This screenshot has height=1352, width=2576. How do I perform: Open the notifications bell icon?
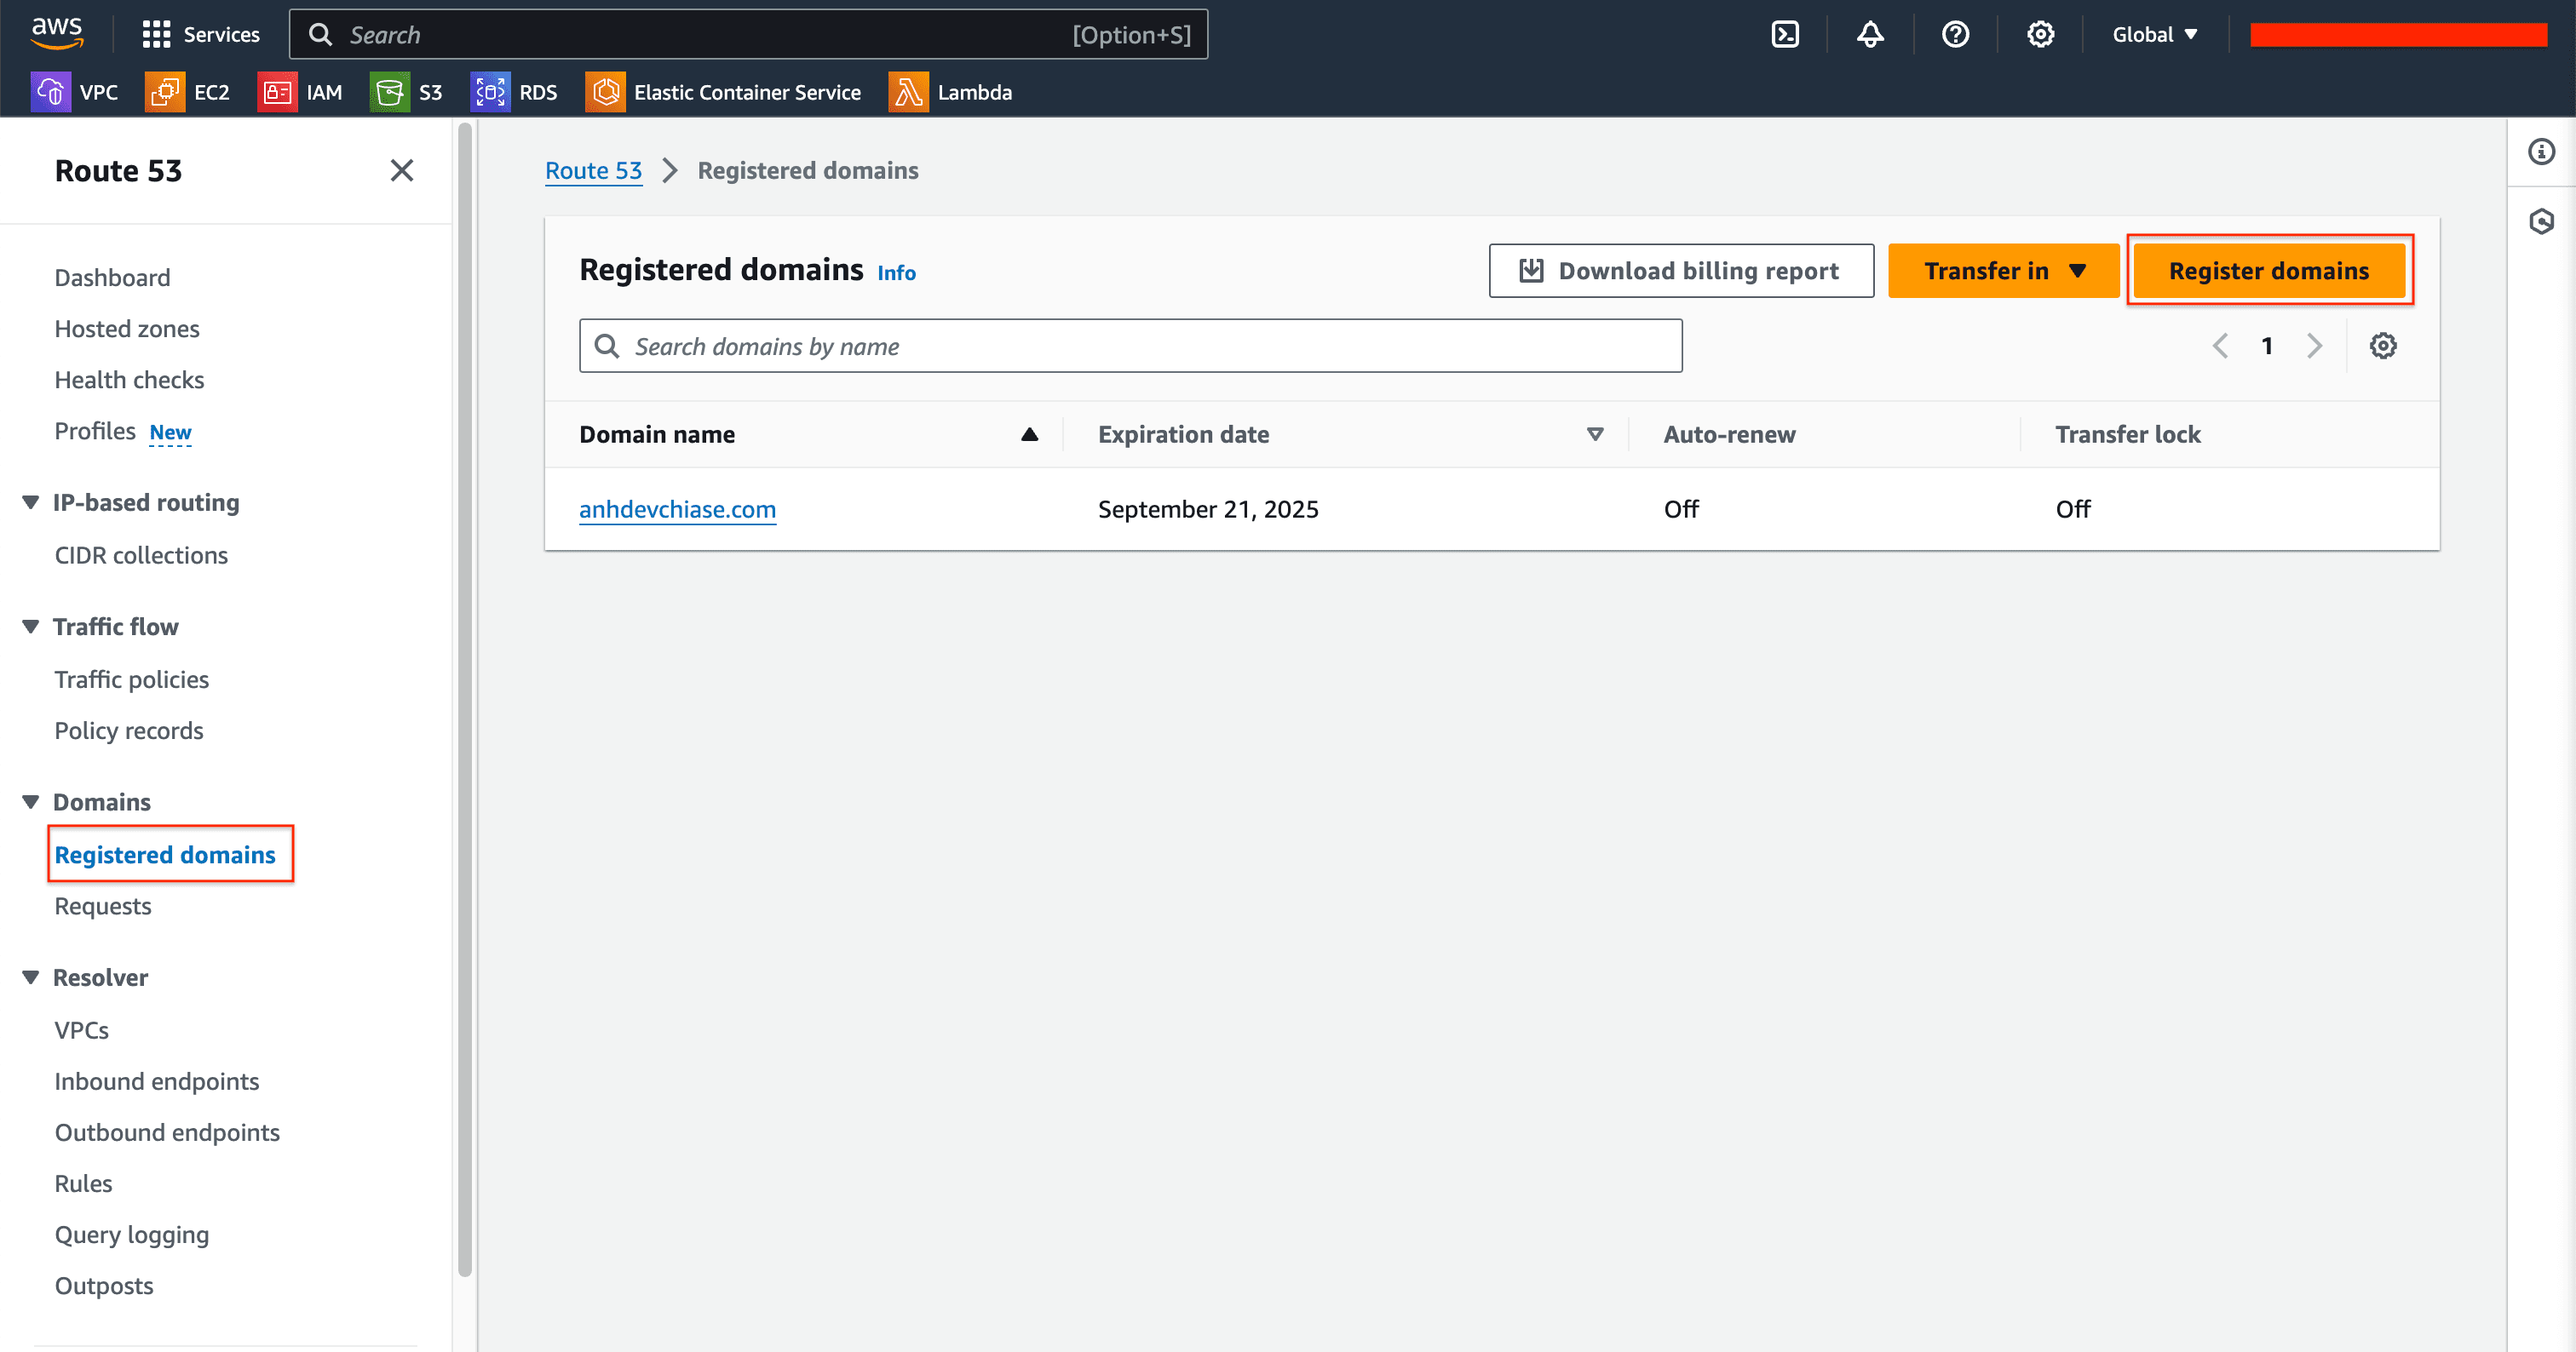click(x=1870, y=35)
